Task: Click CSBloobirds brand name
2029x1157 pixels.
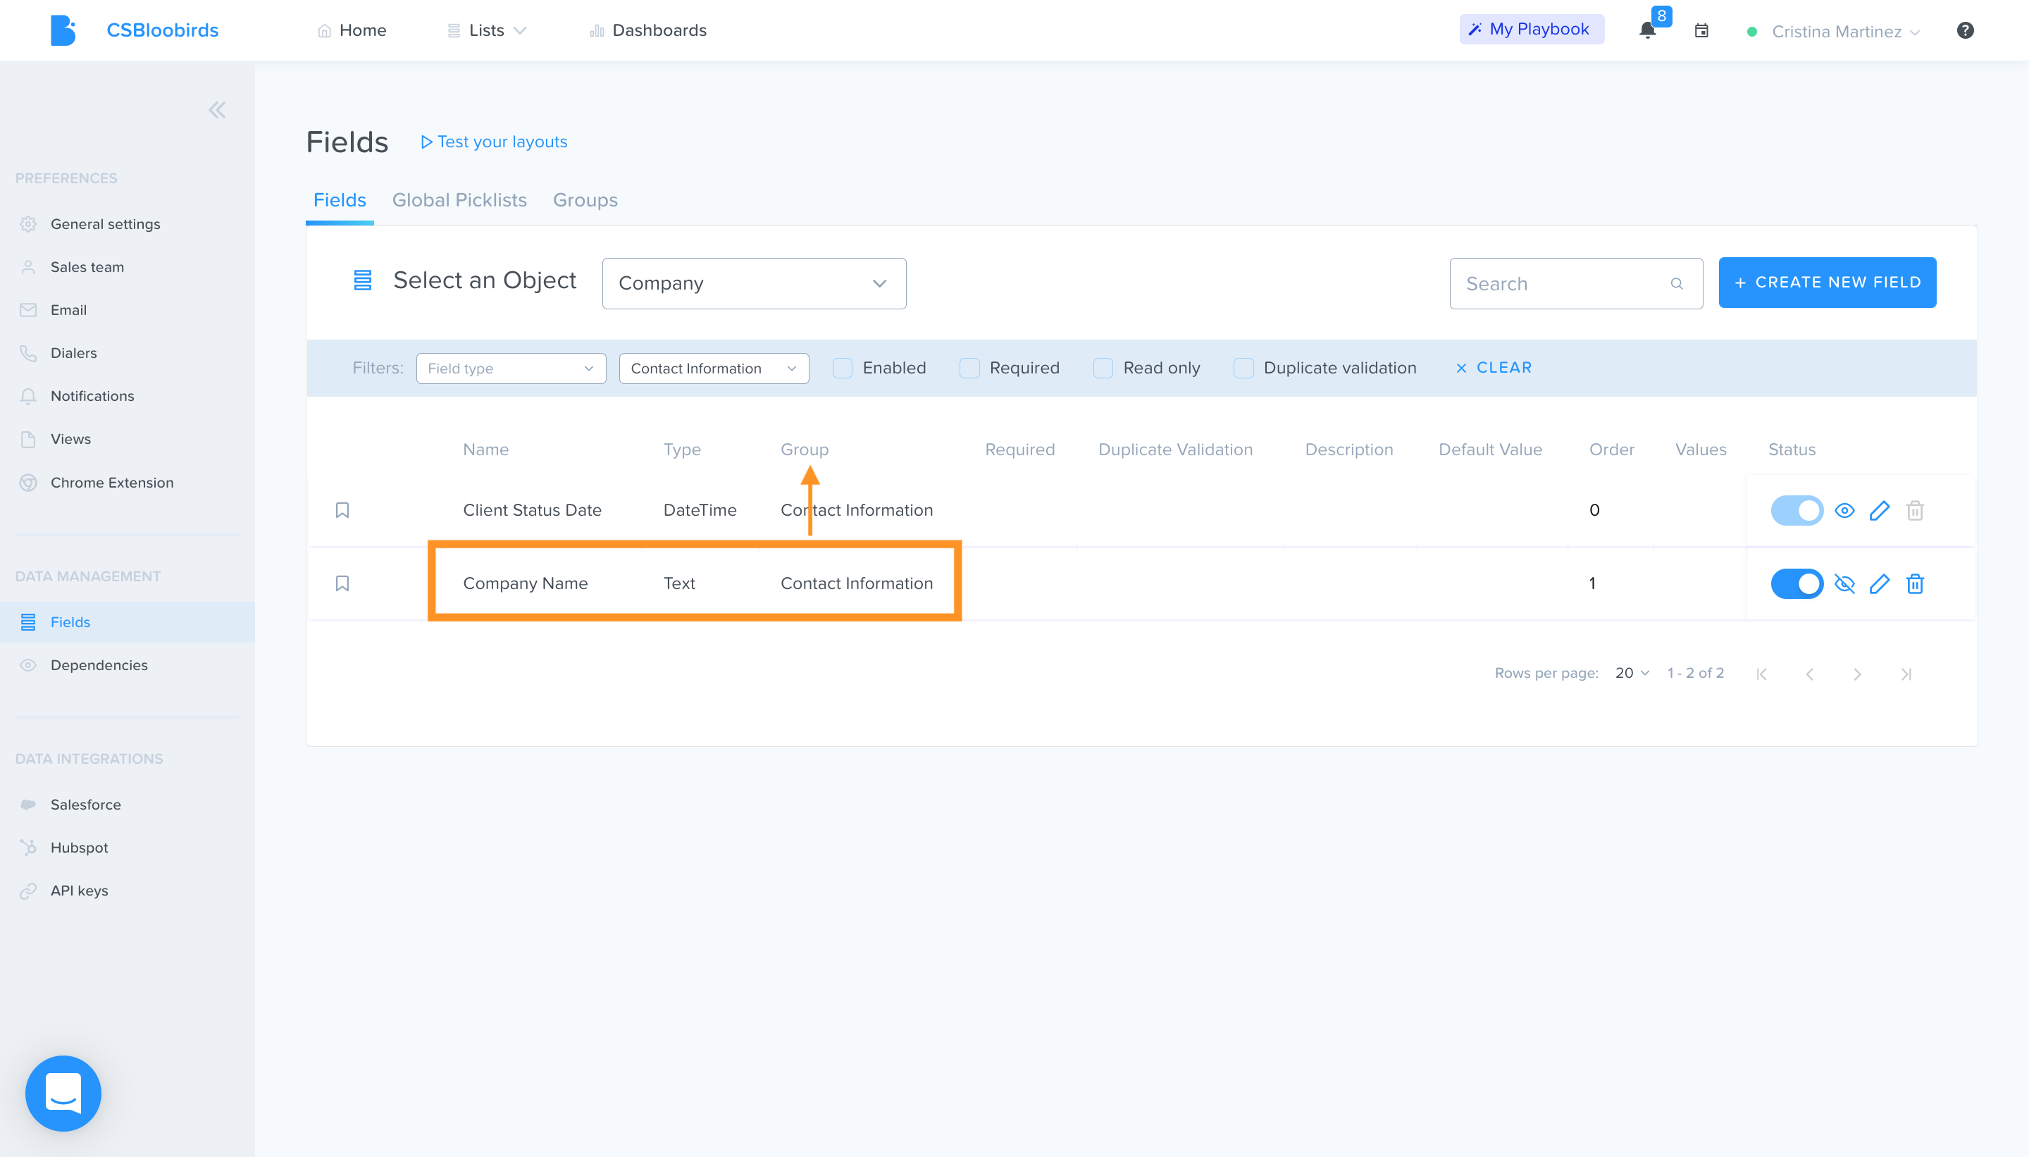Action: click(162, 30)
